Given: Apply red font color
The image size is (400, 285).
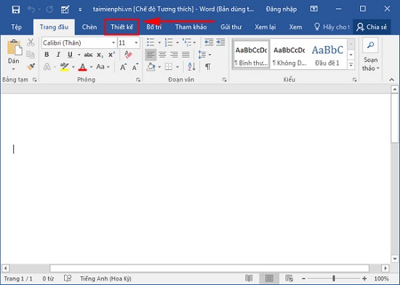Looking at the screenshot, I should point(83,67).
